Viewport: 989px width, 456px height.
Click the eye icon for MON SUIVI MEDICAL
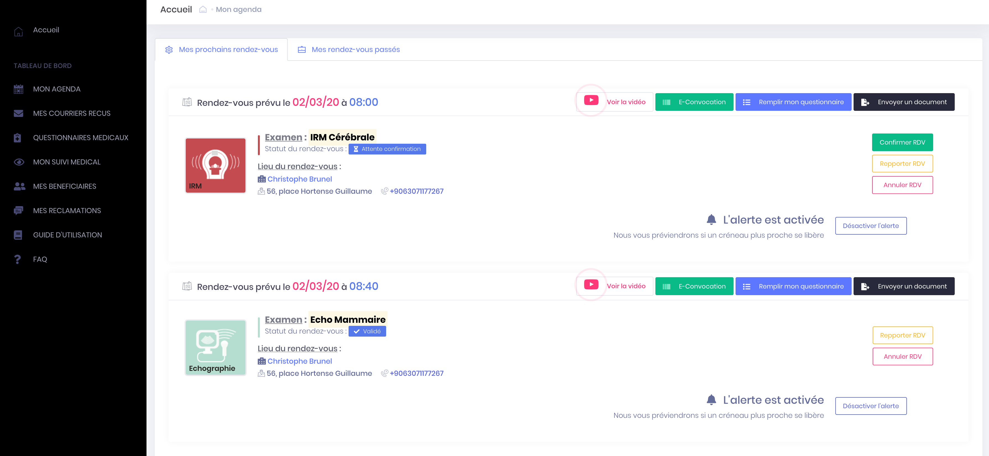coord(19,162)
